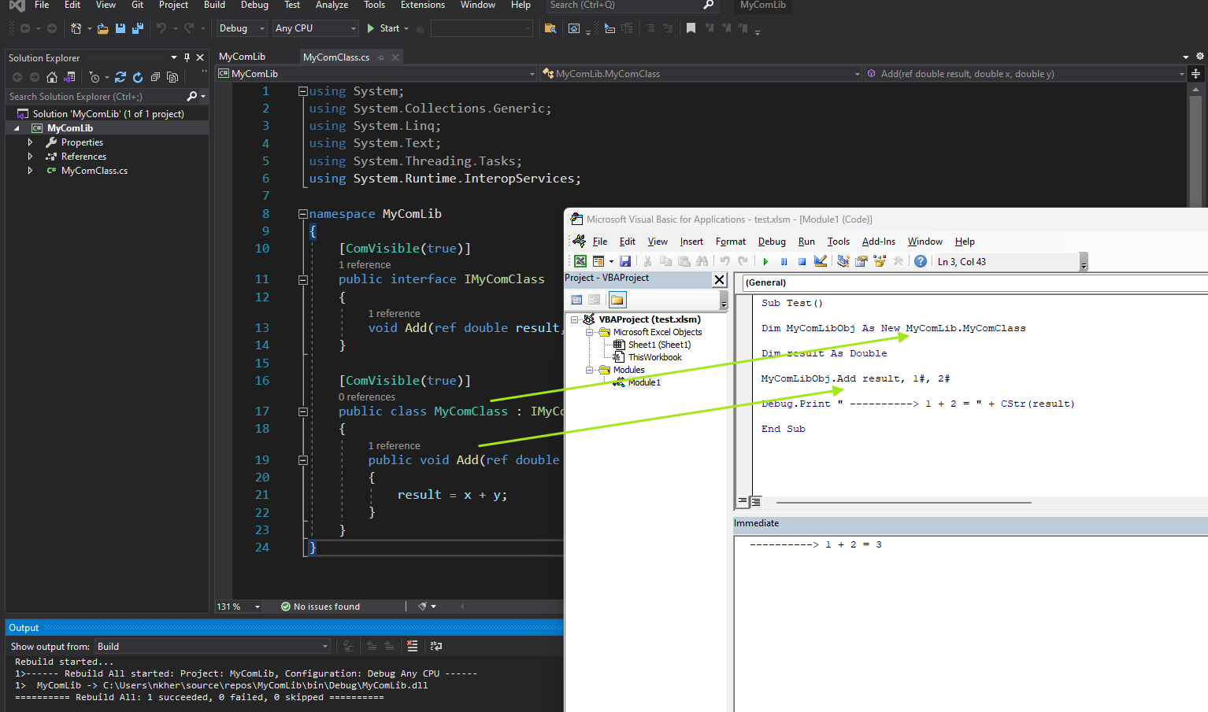Toggle Word Wrap in Output window
Viewport: 1208px width, 712px height.
(436, 646)
